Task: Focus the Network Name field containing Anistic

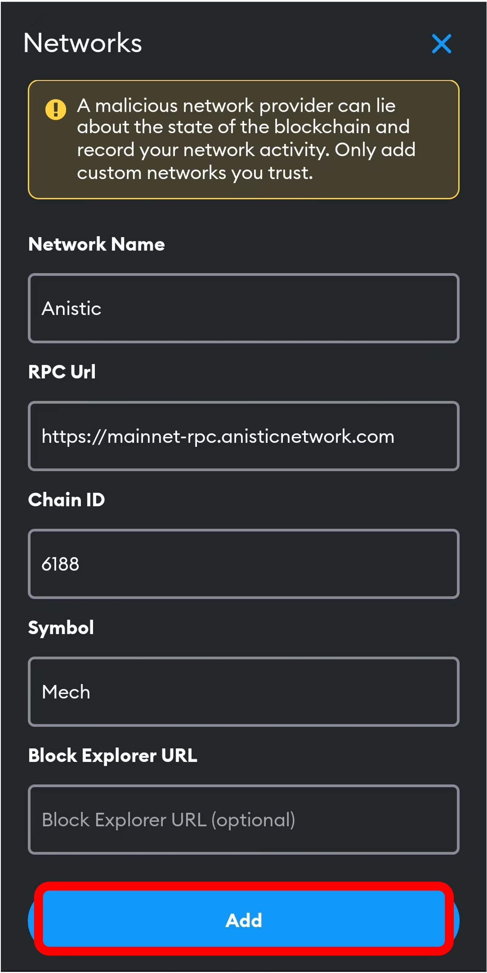Action: (x=243, y=308)
